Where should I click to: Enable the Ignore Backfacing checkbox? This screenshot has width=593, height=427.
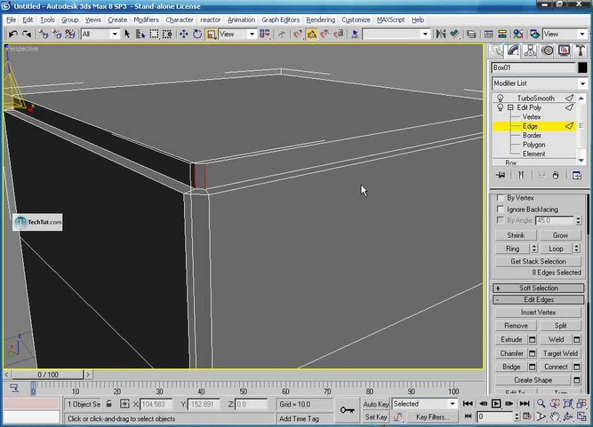pyautogui.click(x=501, y=209)
